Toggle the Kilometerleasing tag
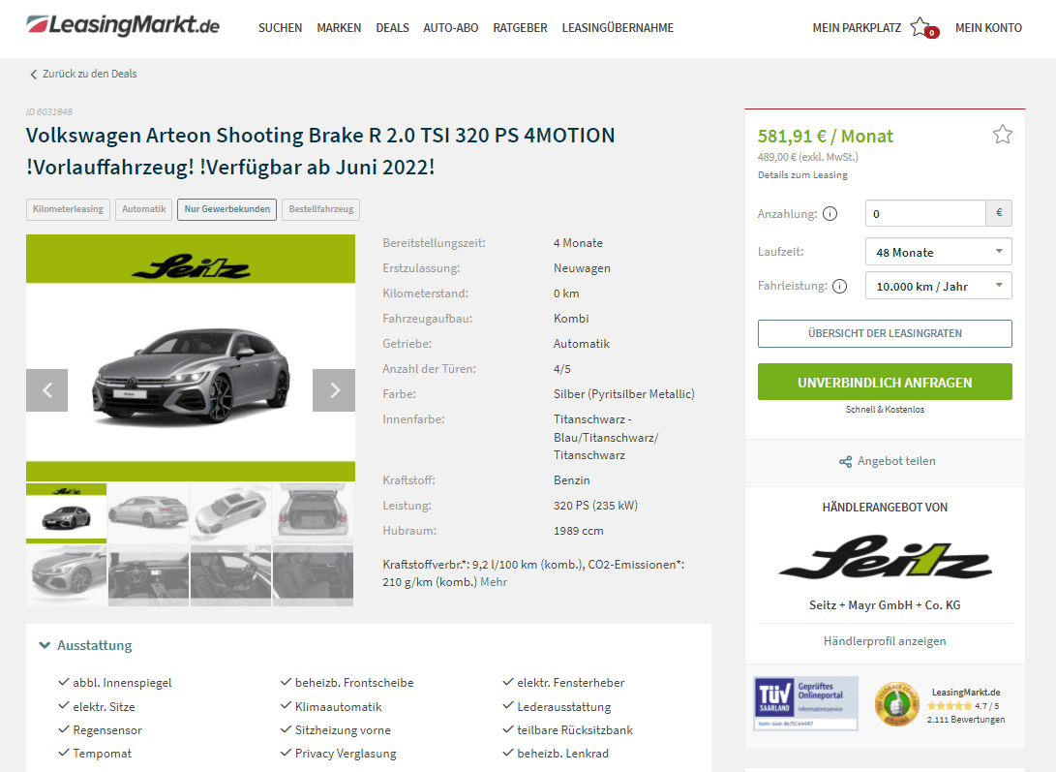1056x772 pixels. click(x=68, y=209)
